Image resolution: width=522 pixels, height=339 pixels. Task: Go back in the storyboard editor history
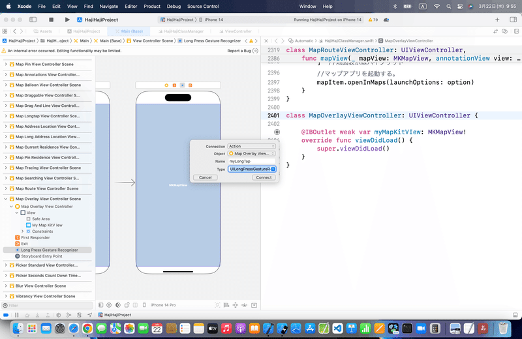pyautogui.click(x=14, y=31)
